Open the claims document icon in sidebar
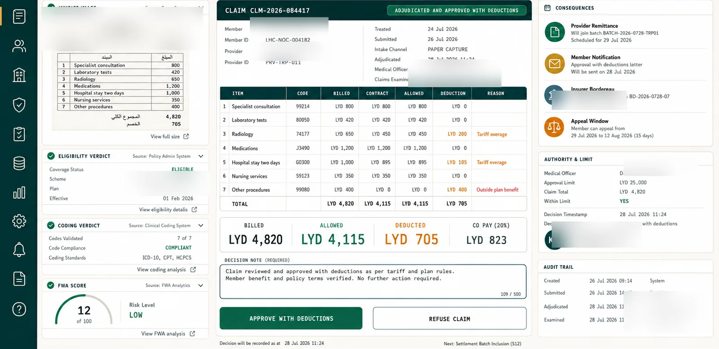 [x=19, y=17]
